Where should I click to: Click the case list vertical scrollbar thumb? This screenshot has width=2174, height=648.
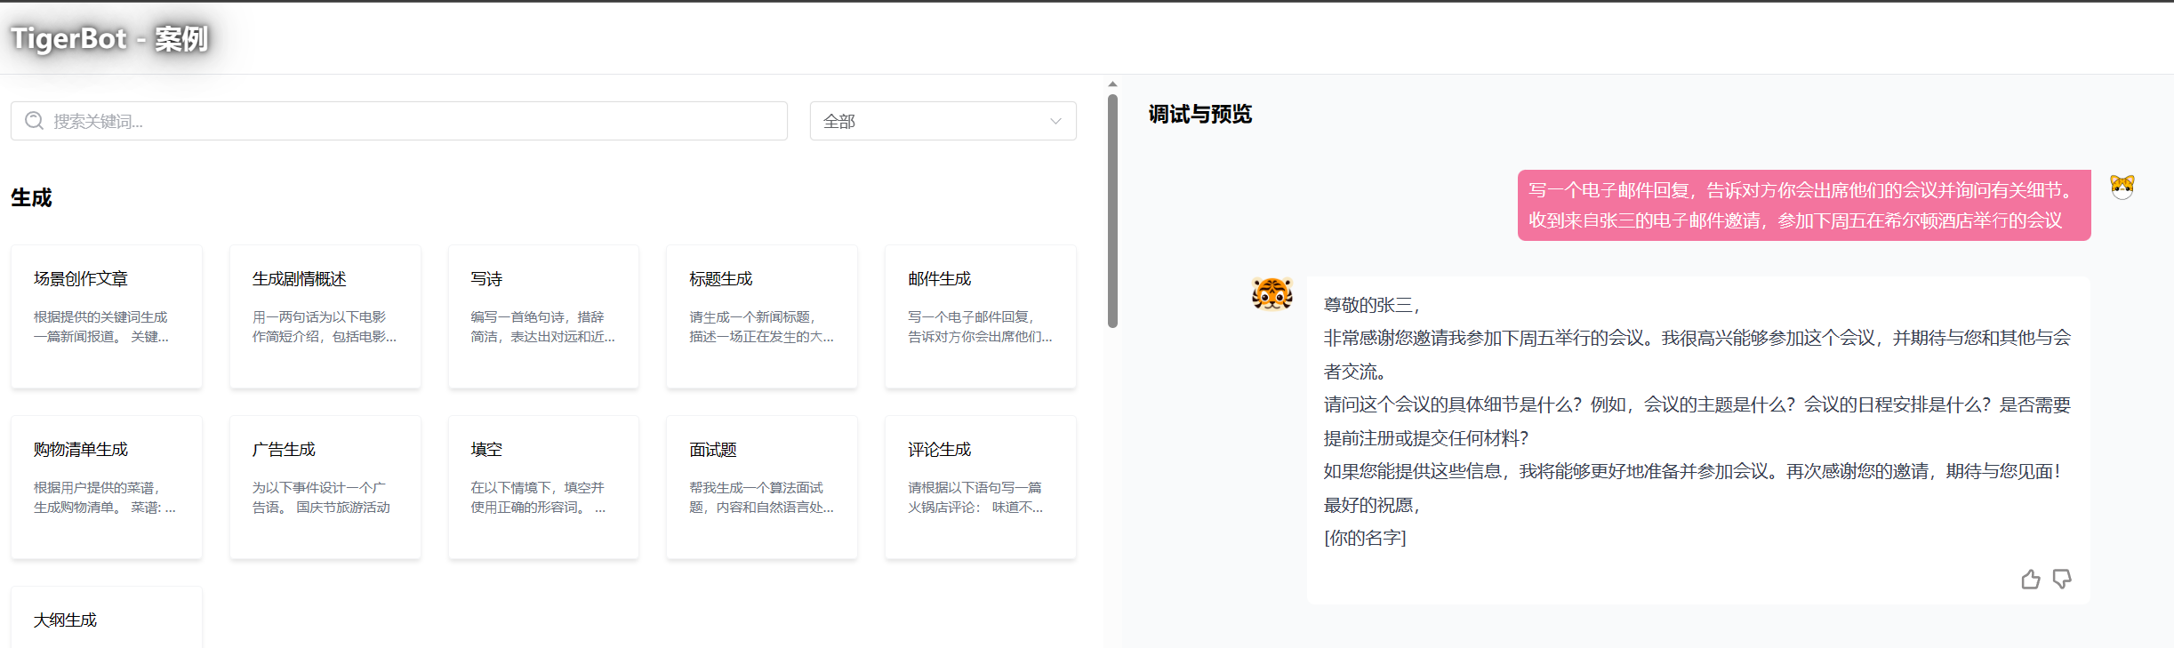click(1112, 211)
